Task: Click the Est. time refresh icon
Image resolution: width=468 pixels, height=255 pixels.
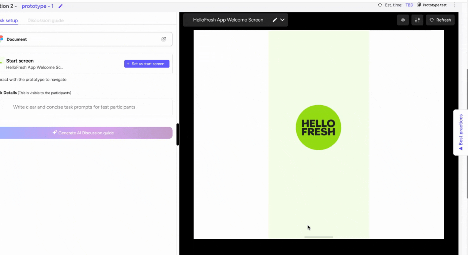Action: pyautogui.click(x=380, y=5)
